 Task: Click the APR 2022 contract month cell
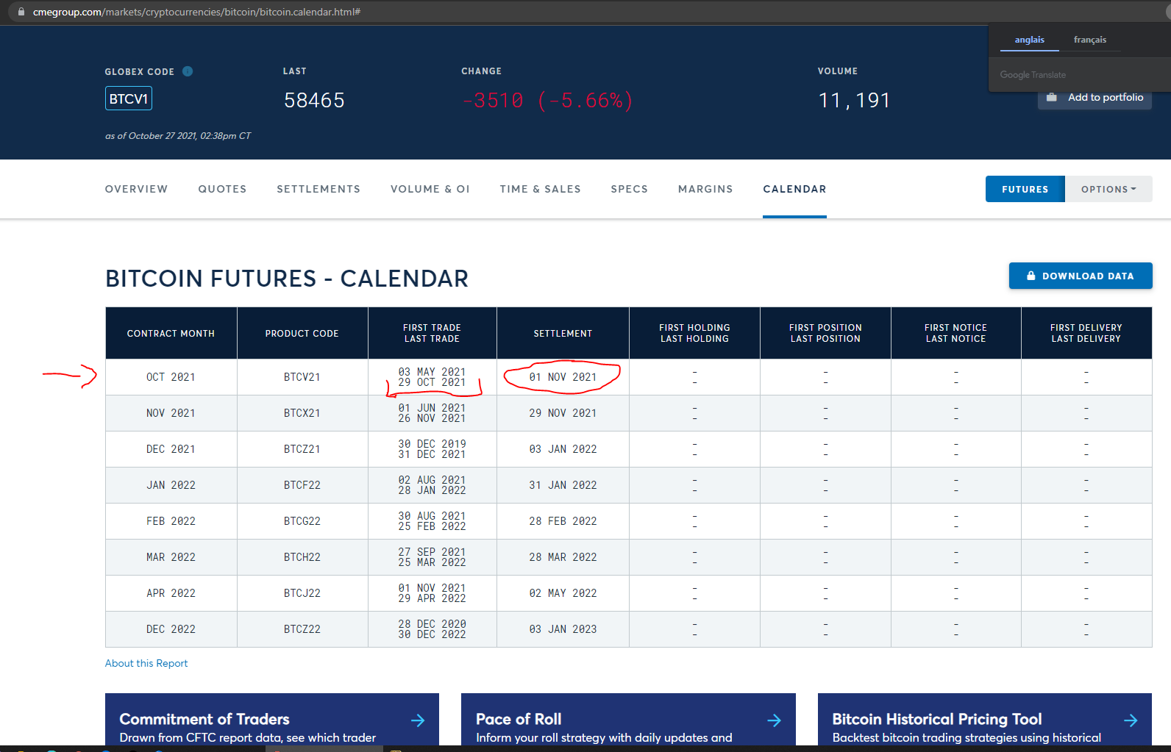[171, 593]
